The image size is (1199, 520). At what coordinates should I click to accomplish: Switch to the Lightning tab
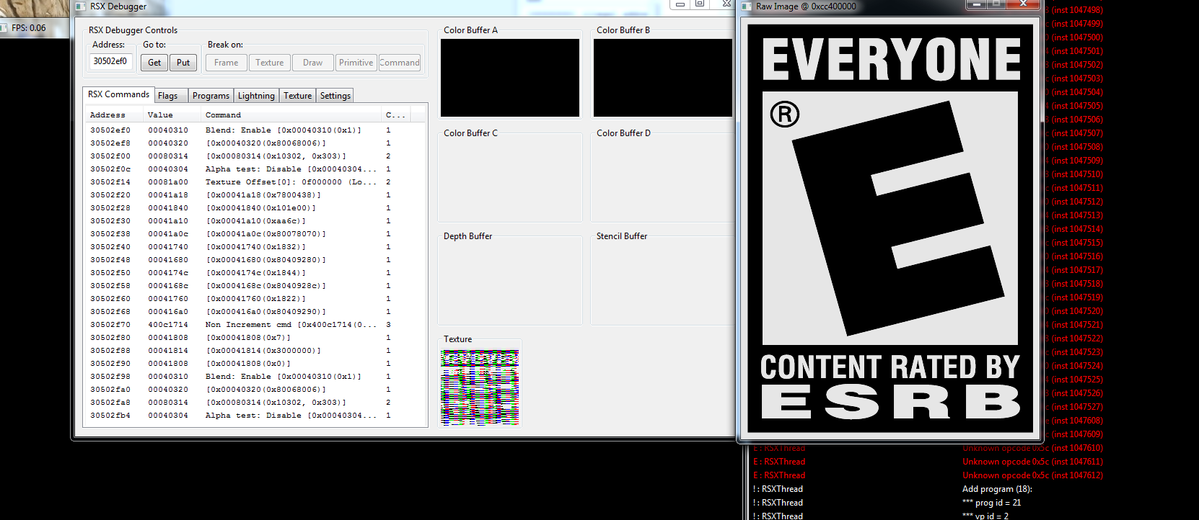click(256, 96)
